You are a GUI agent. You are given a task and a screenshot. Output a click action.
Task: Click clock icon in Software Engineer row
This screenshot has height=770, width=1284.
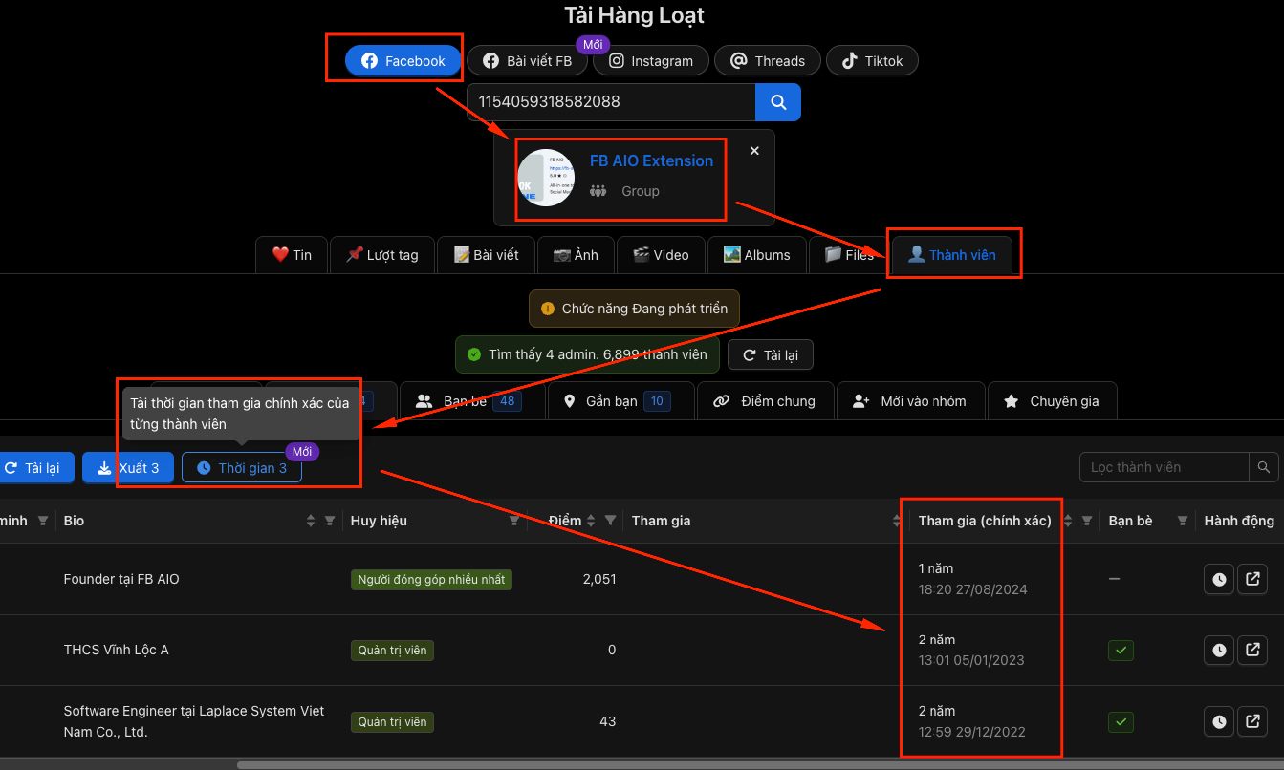pos(1219,721)
